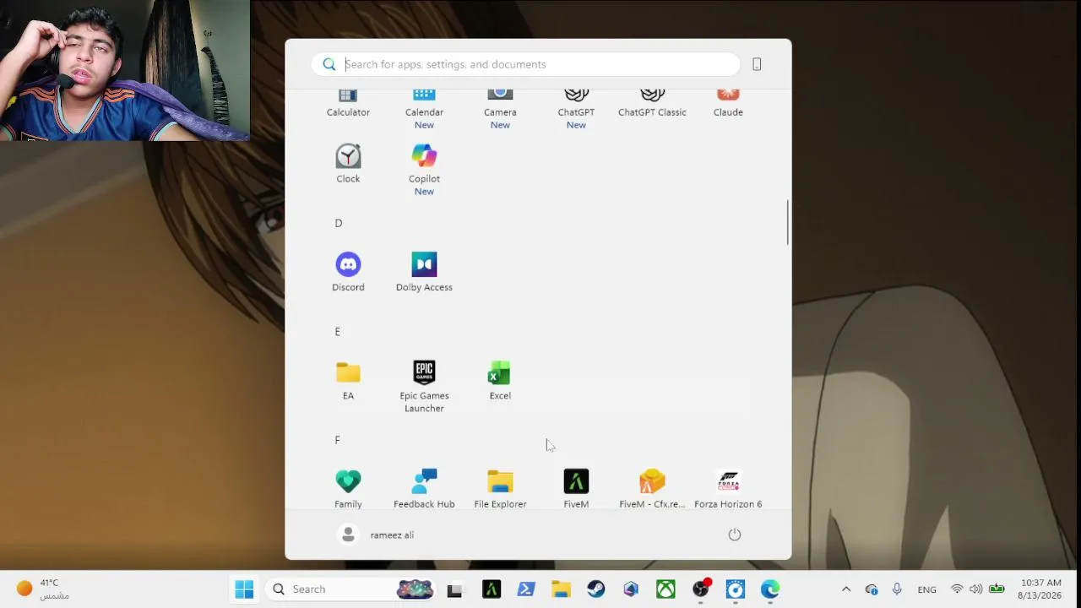Open the power options button
Viewport: 1081px width, 608px height.
(735, 535)
